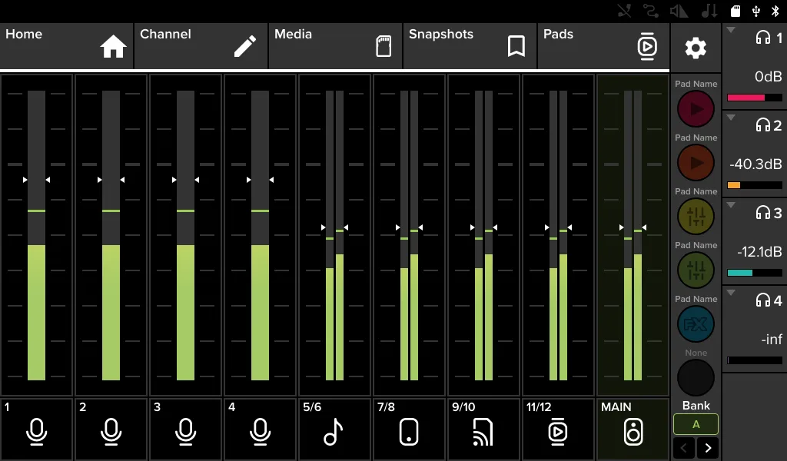Select channel 11/12 pads playback icon
787x461 pixels.
tap(558, 431)
